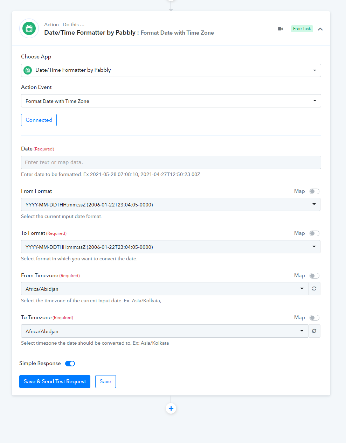This screenshot has height=443, width=346.
Task: Enable Map switch for From Timezone
Action: click(x=314, y=276)
